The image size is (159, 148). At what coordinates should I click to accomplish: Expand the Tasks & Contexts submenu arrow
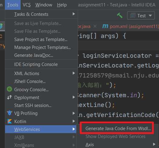(74, 14)
